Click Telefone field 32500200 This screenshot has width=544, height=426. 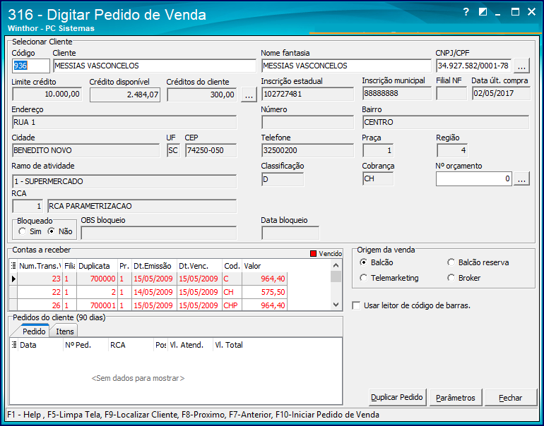(307, 151)
